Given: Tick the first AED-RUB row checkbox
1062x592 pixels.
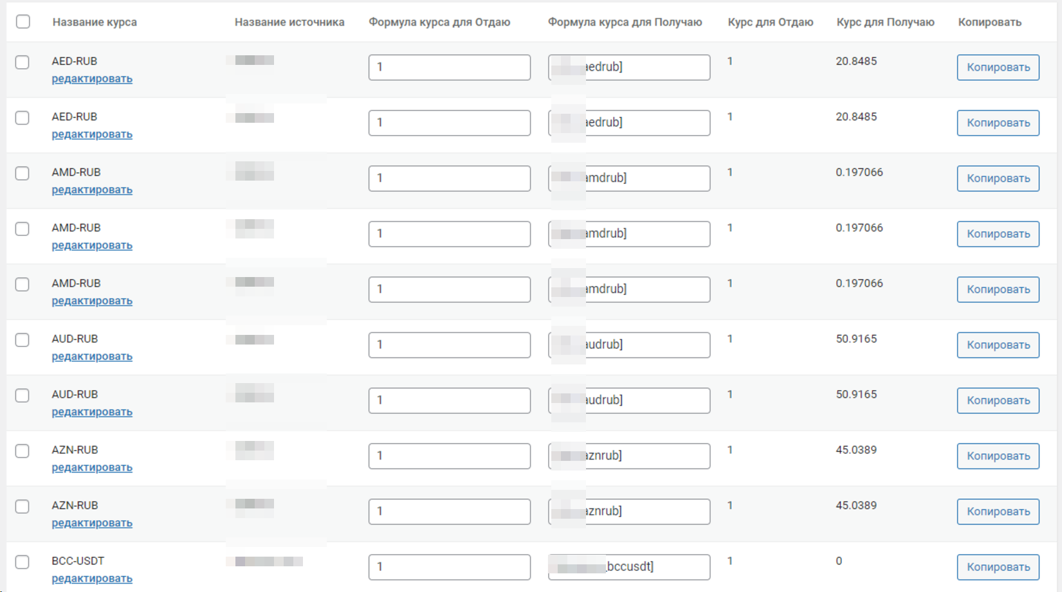Looking at the screenshot, I should (23, 62).
